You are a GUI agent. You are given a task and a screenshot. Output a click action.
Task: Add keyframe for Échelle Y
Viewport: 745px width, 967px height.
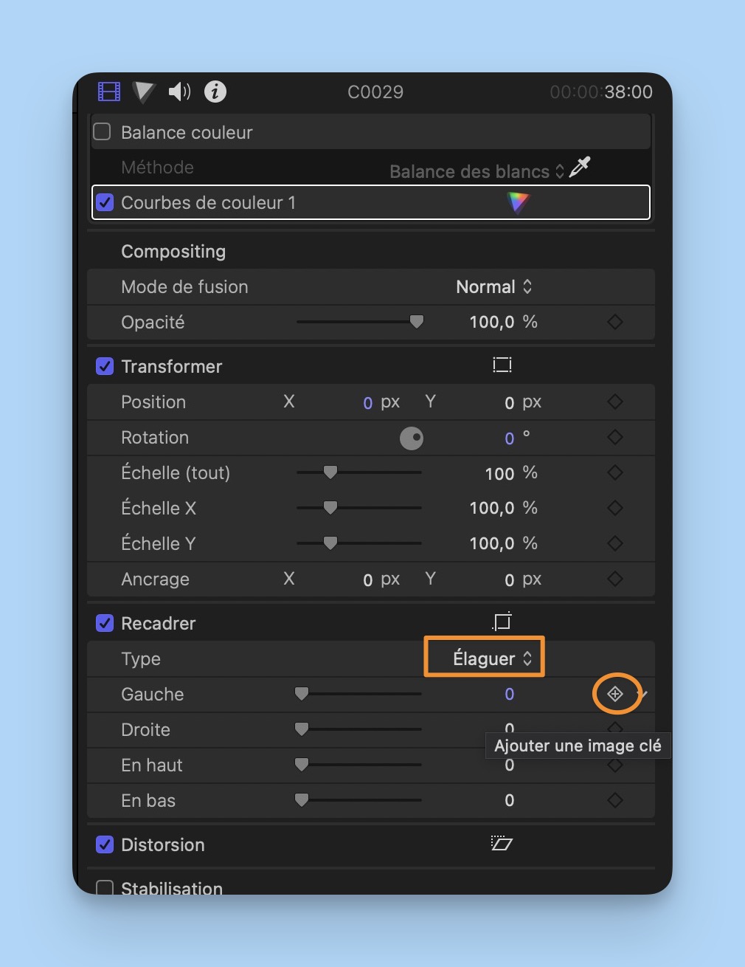[x=615, y=543]
